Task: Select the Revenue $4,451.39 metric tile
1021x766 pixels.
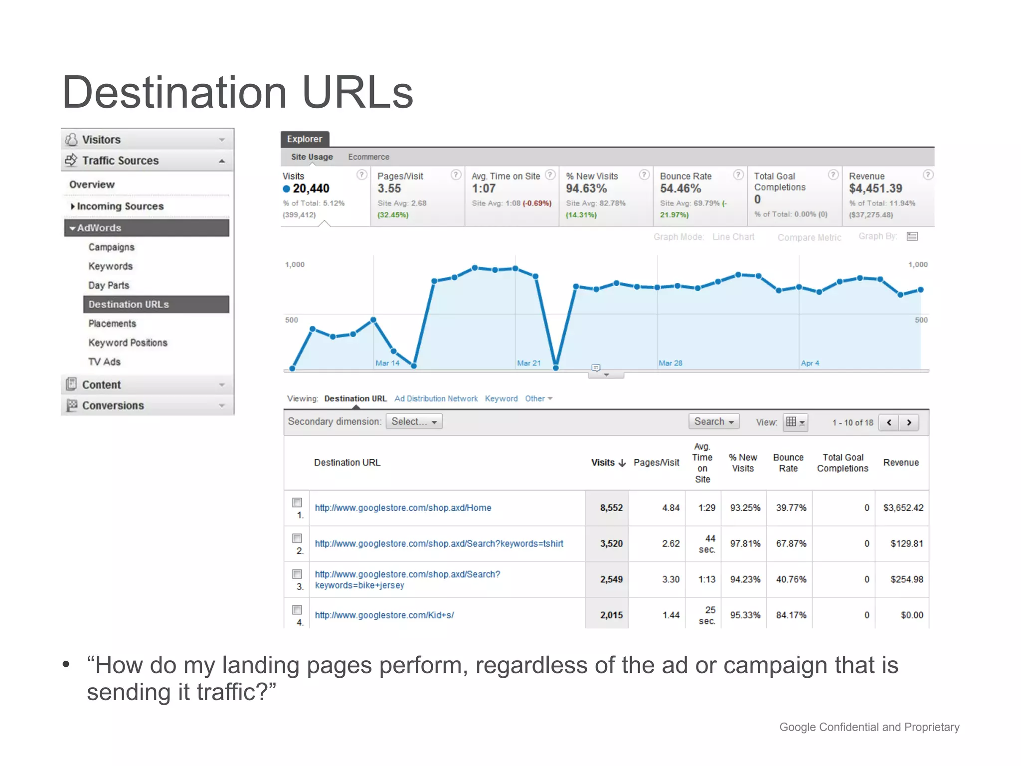Action: (x=888, y=196)
